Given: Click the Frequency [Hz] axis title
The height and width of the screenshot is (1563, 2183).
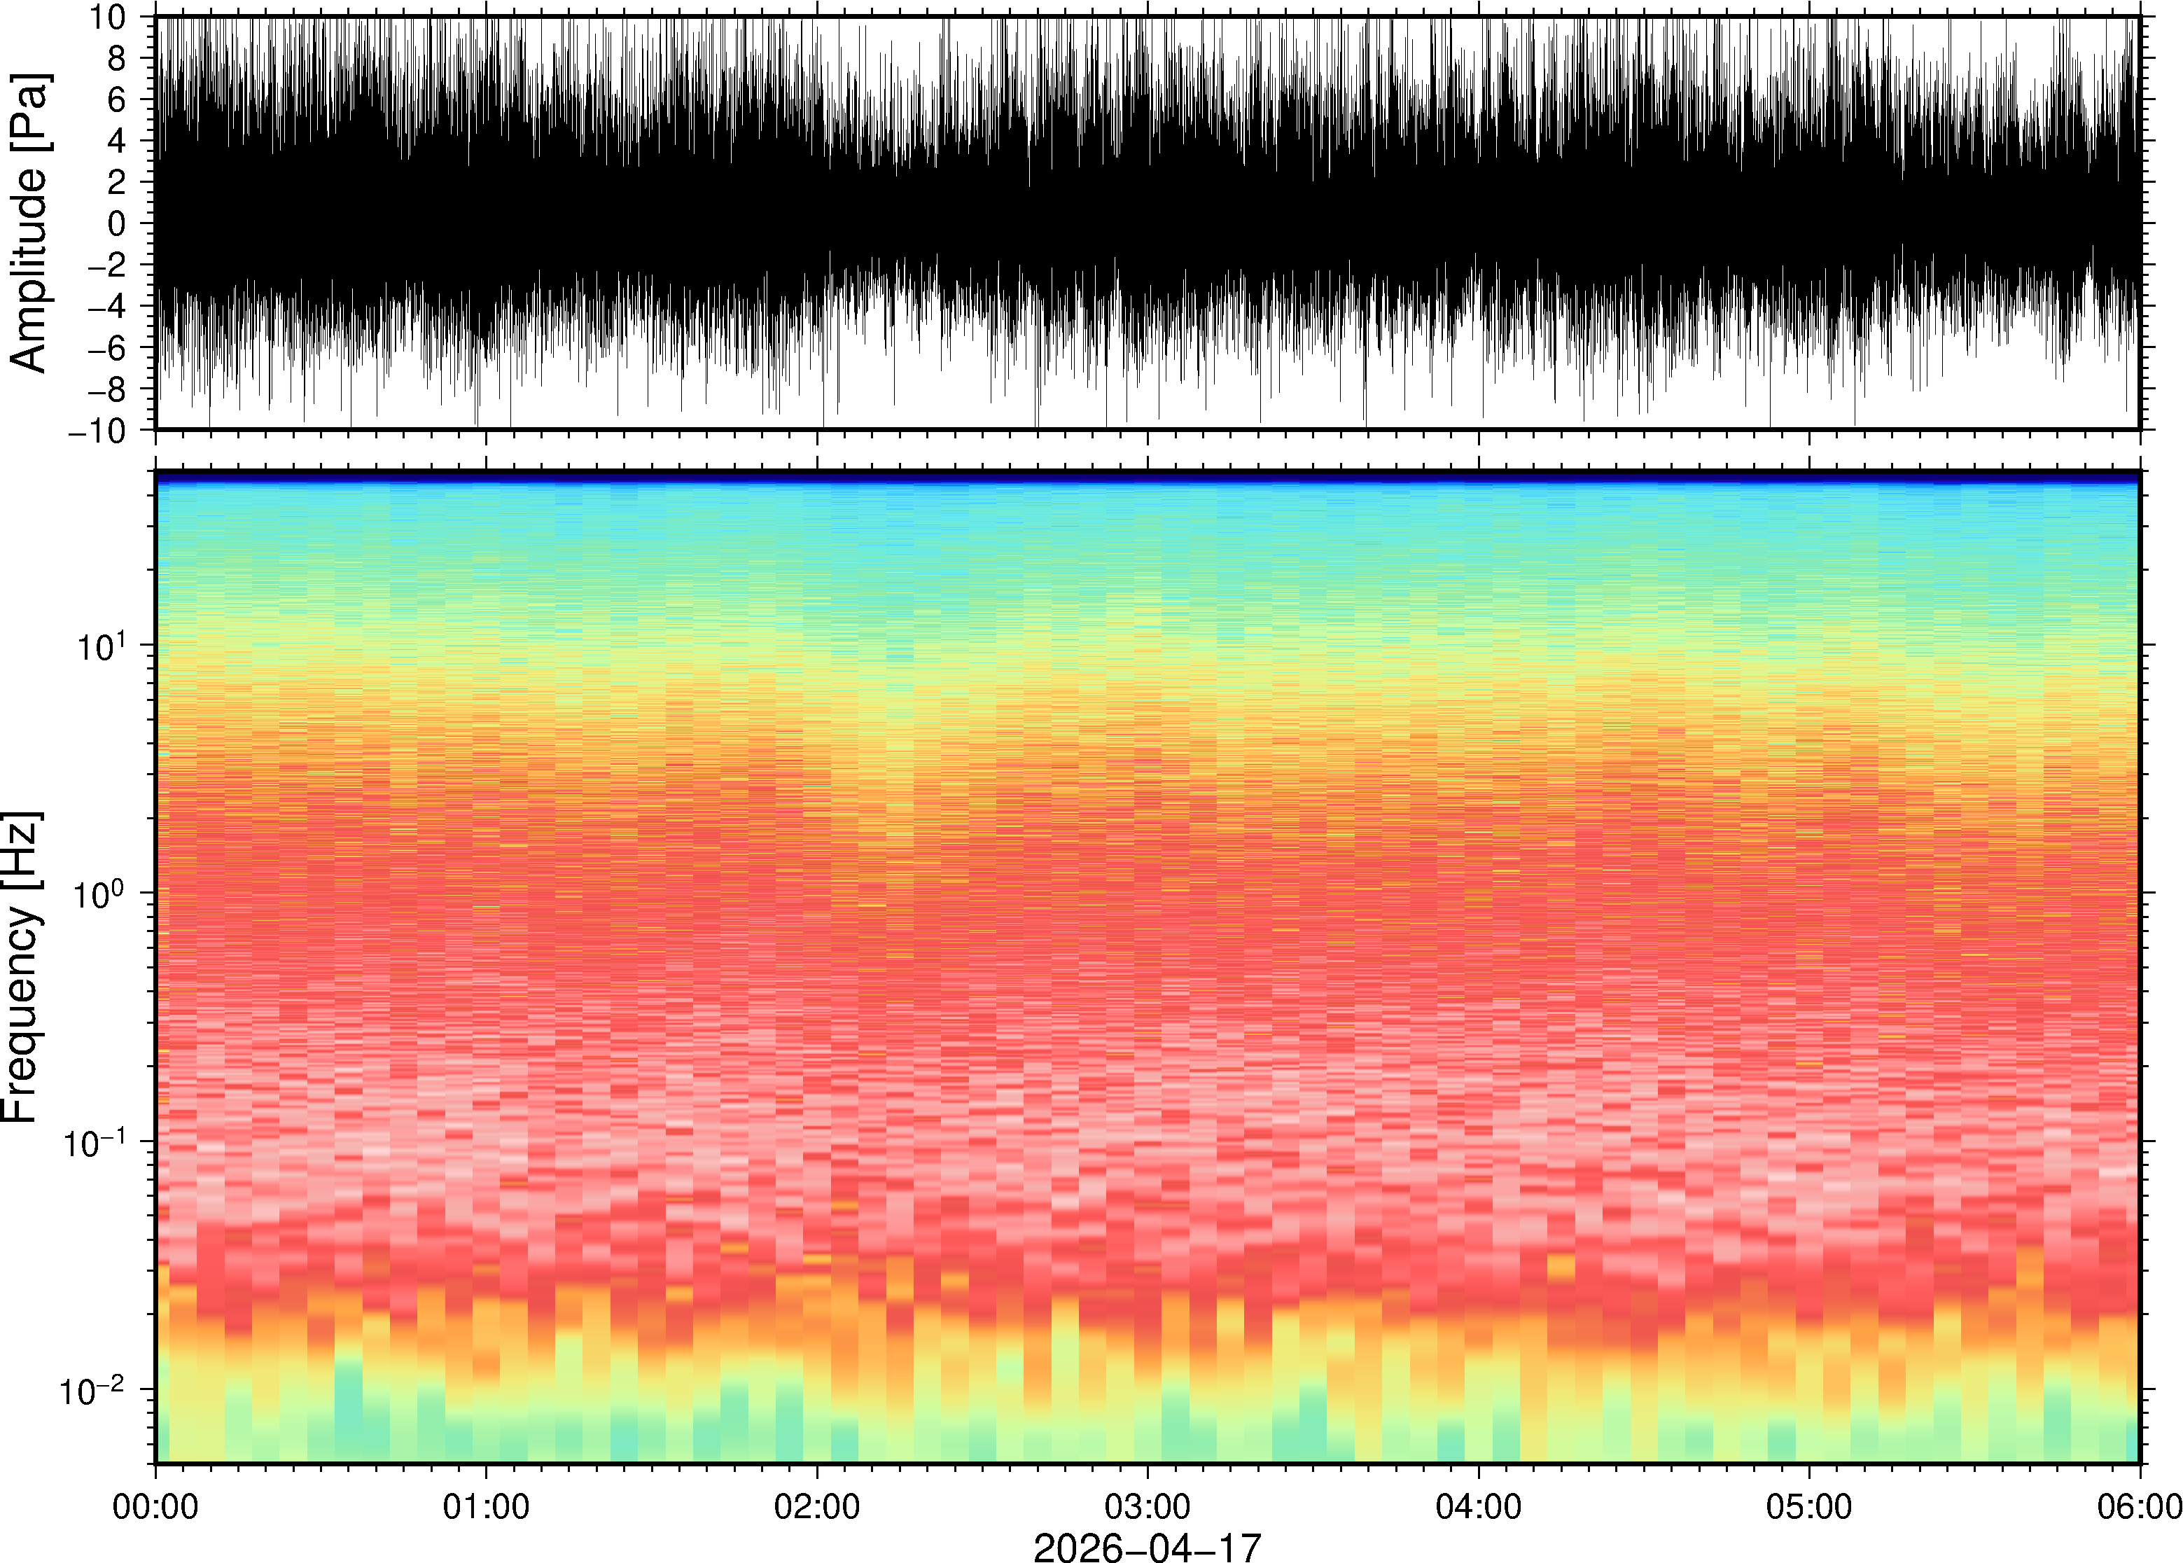Looking at the screenshot, I should click(21, 967).
